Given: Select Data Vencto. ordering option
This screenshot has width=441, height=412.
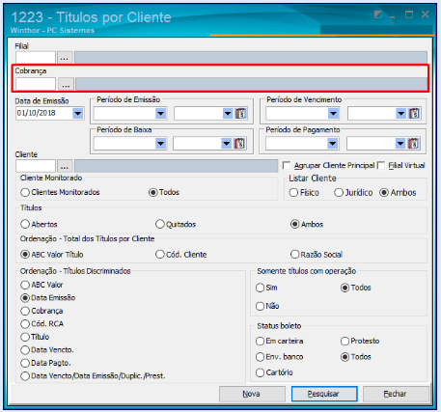Looking at the screenshot, I should (x=25, y=350).
